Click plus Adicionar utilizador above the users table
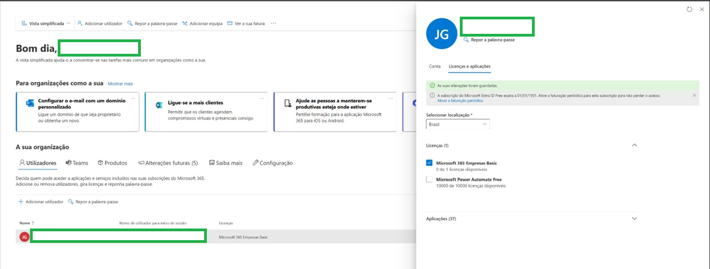 coord(40,202)
